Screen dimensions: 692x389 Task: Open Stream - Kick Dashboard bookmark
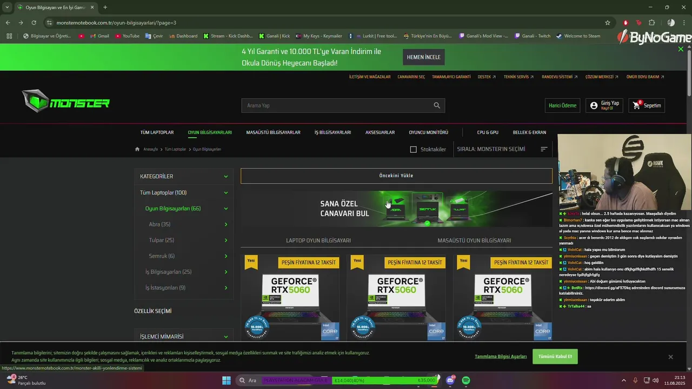228,36
